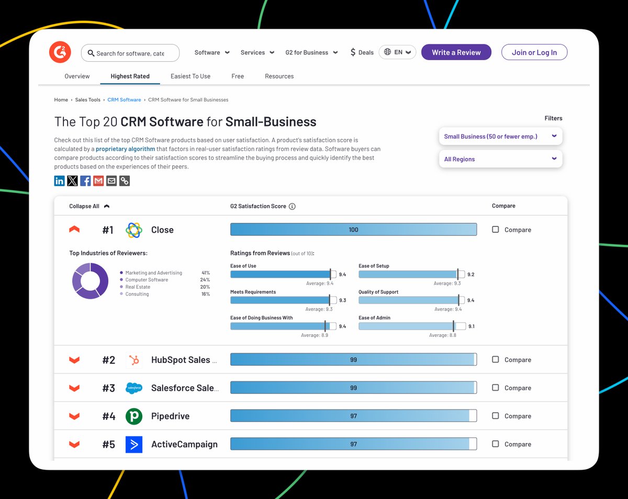The image size is (628, 499).
Task: Open the proprietary algorithm link
Action: (125, 149)
